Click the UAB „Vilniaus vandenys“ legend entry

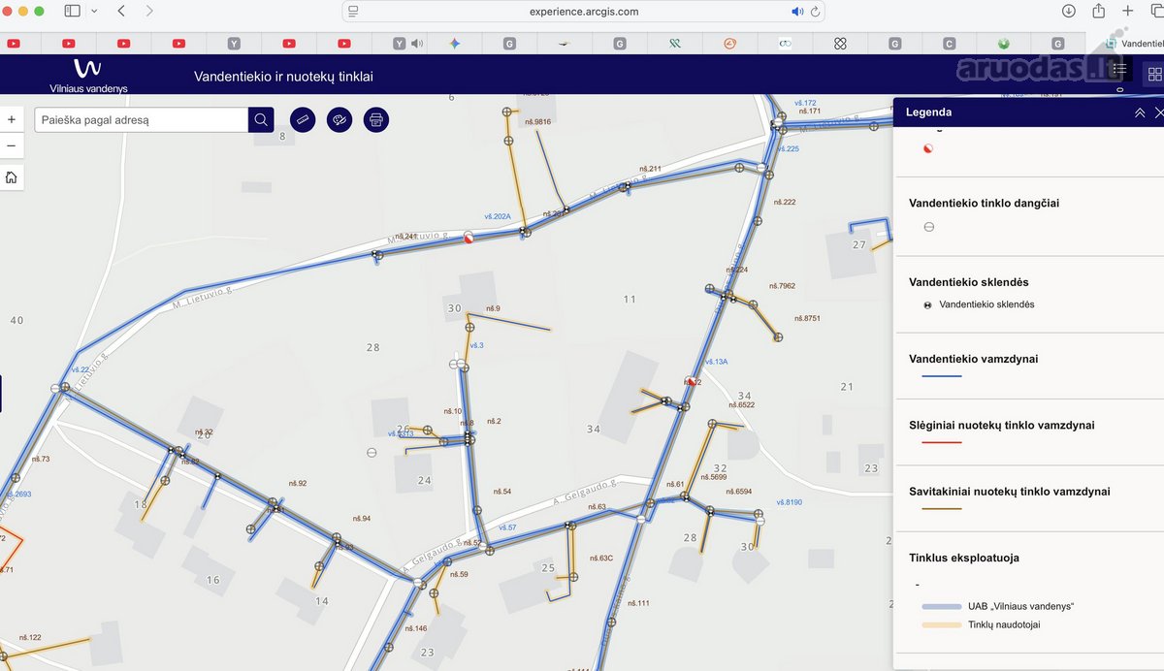(997, 607)
